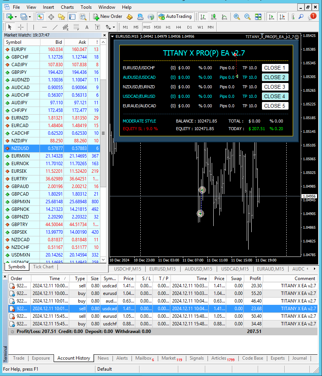Image resolution: width=322 pixels, height=376 pixels.
Task: Switch to the M30 timeframe
Action: pyautogui.click(x=157, y=27)
